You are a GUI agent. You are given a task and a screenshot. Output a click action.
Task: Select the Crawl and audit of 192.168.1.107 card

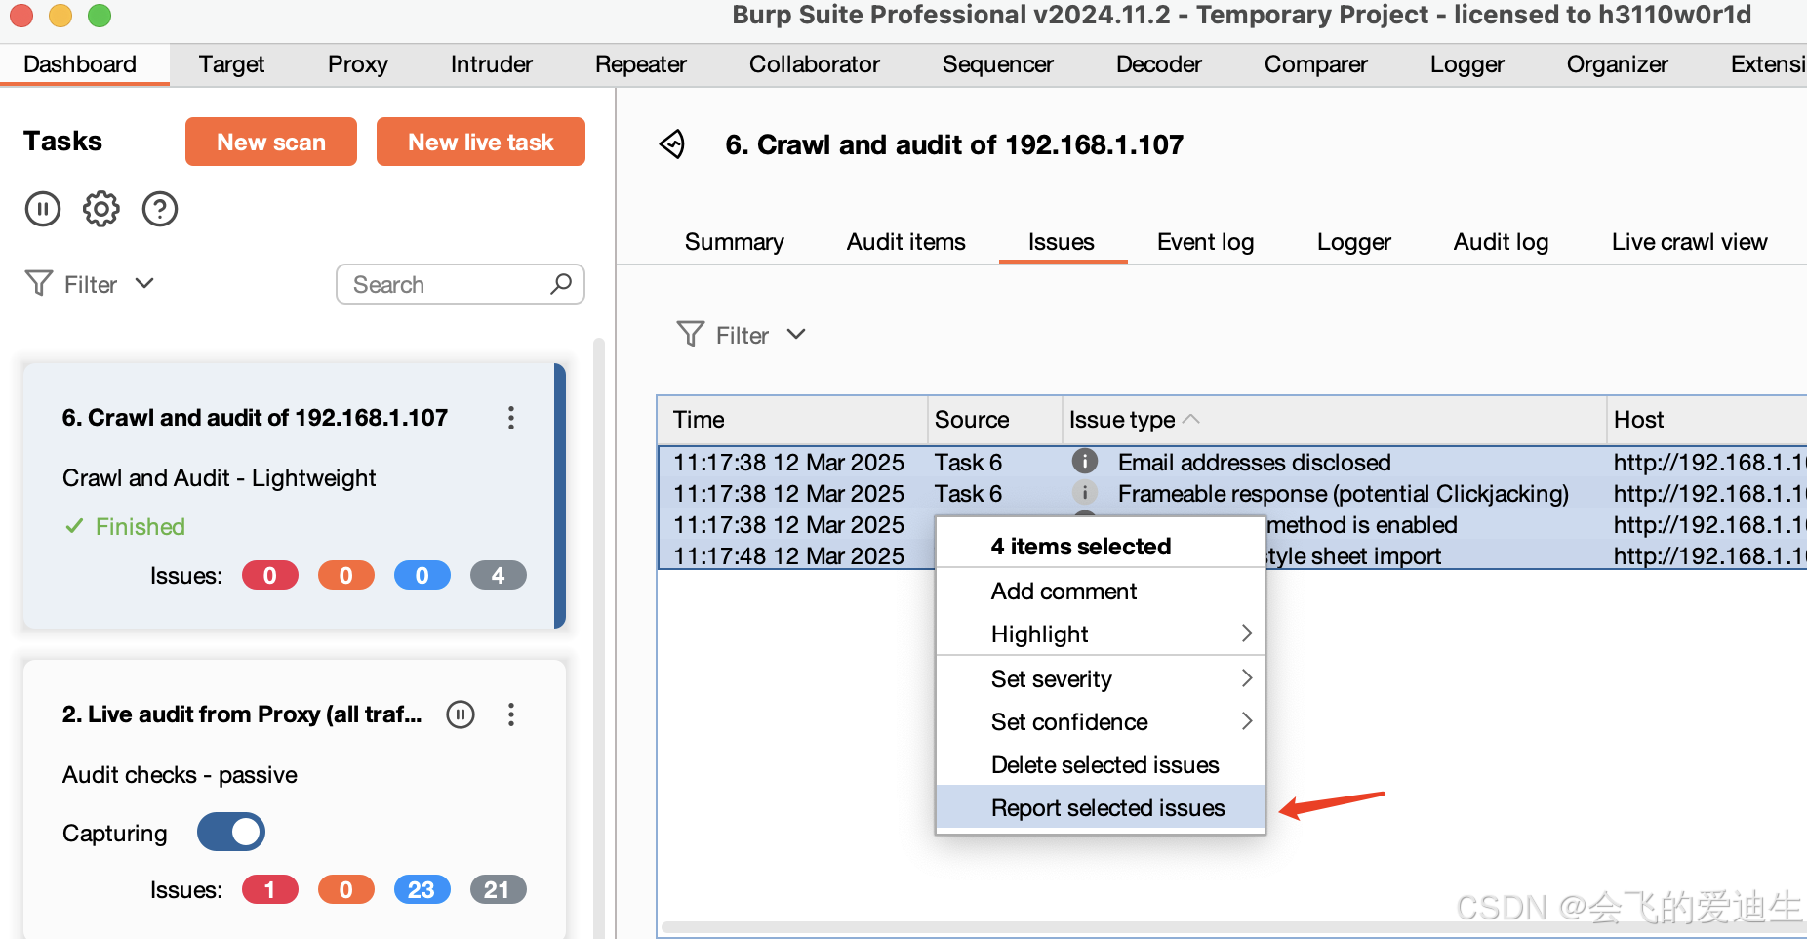pos(293,496)
